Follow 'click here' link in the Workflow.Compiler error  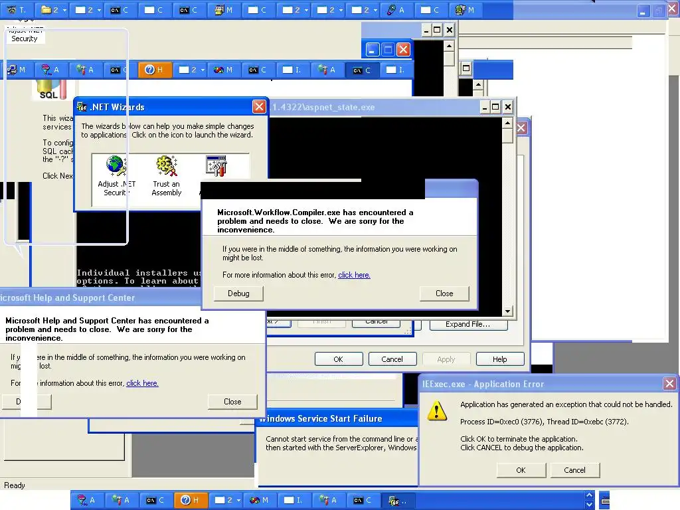click(x=354, y=275)
